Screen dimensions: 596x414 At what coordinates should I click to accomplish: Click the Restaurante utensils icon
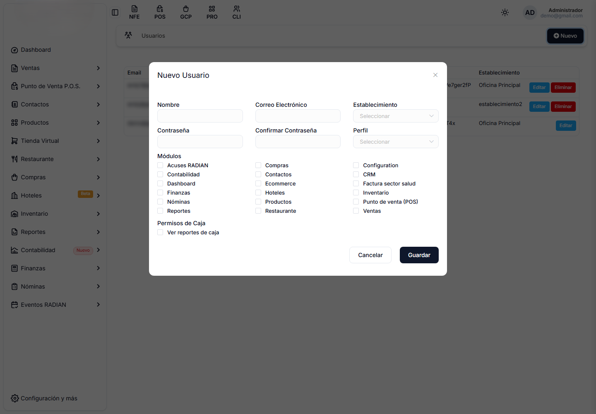pos(14,159)
